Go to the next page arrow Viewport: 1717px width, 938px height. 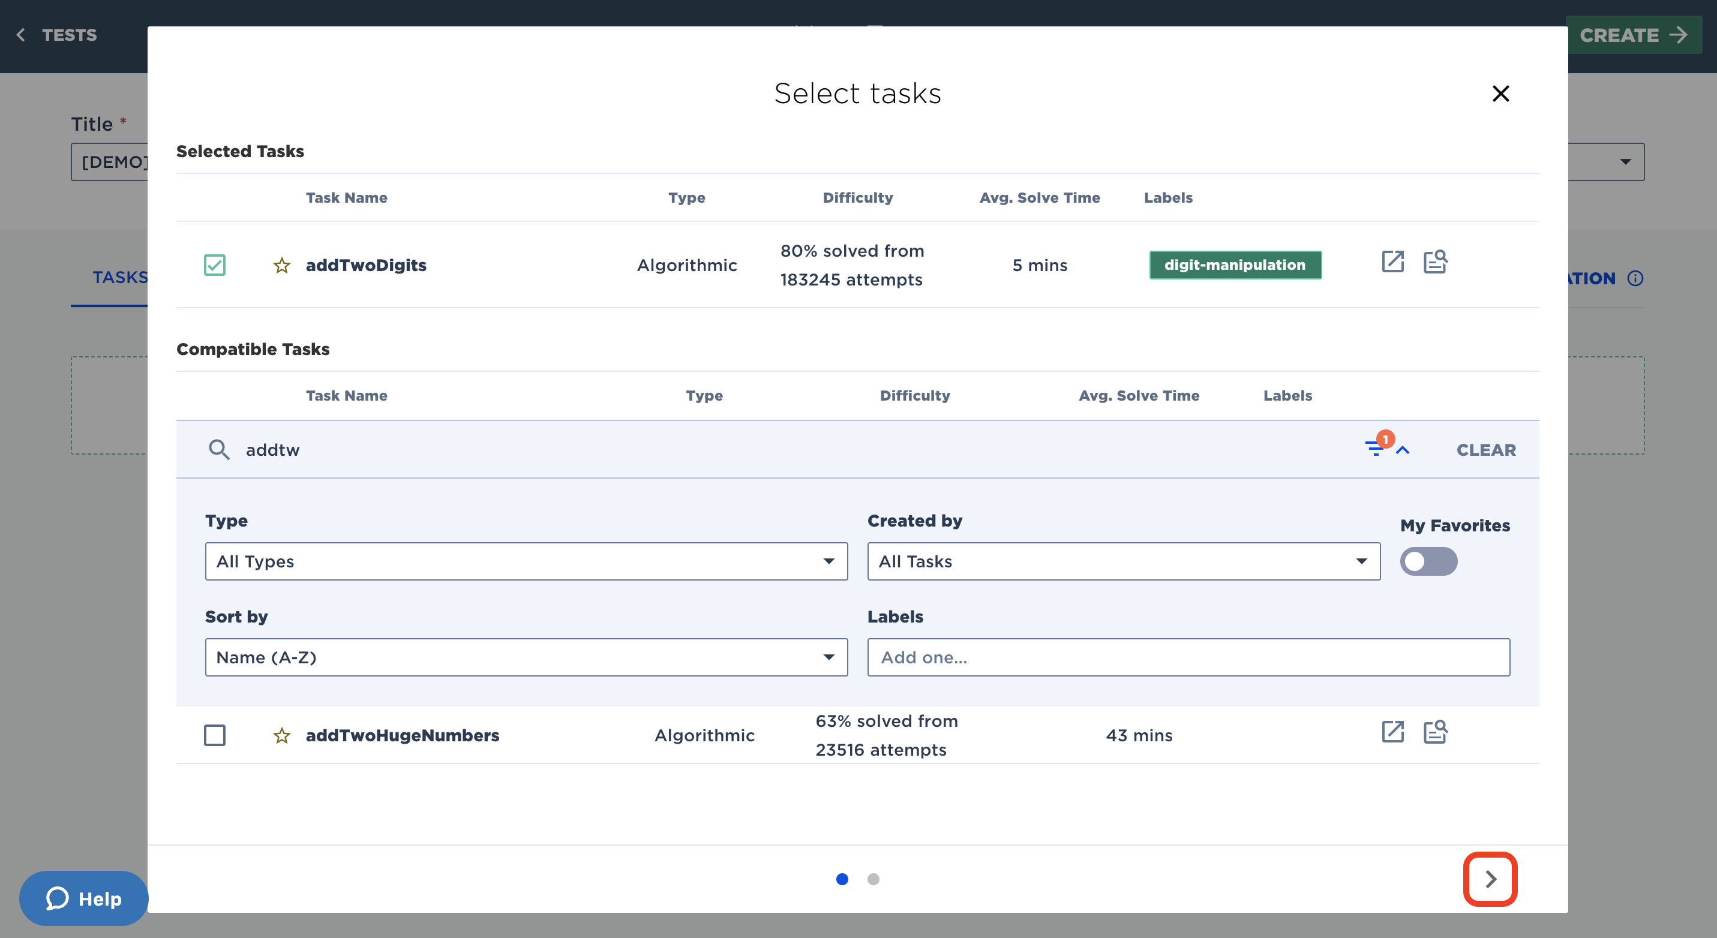(x=1490, y=879)
